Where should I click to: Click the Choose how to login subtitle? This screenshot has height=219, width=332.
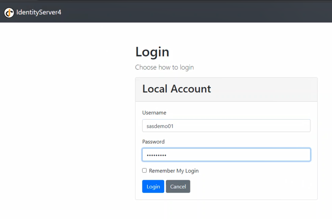[x=164, y=67]
